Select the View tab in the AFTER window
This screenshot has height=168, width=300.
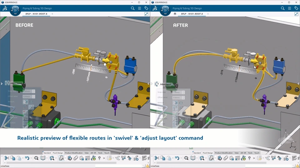(x=237, y=153)
